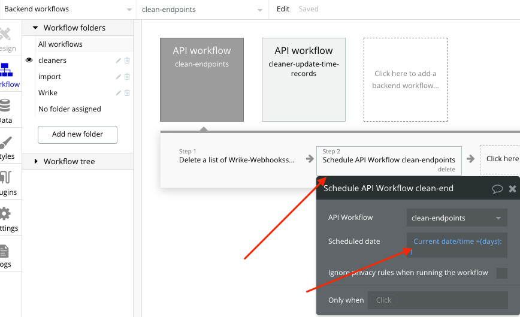Select All workflows in folder list

[61, 44]
